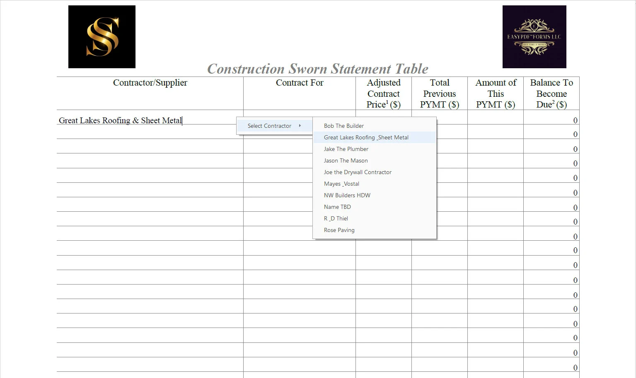This screenshot has height=378, width=636.
Task: Choose "Rose Paving" at bottom of list
Action: tap(339, 230)
